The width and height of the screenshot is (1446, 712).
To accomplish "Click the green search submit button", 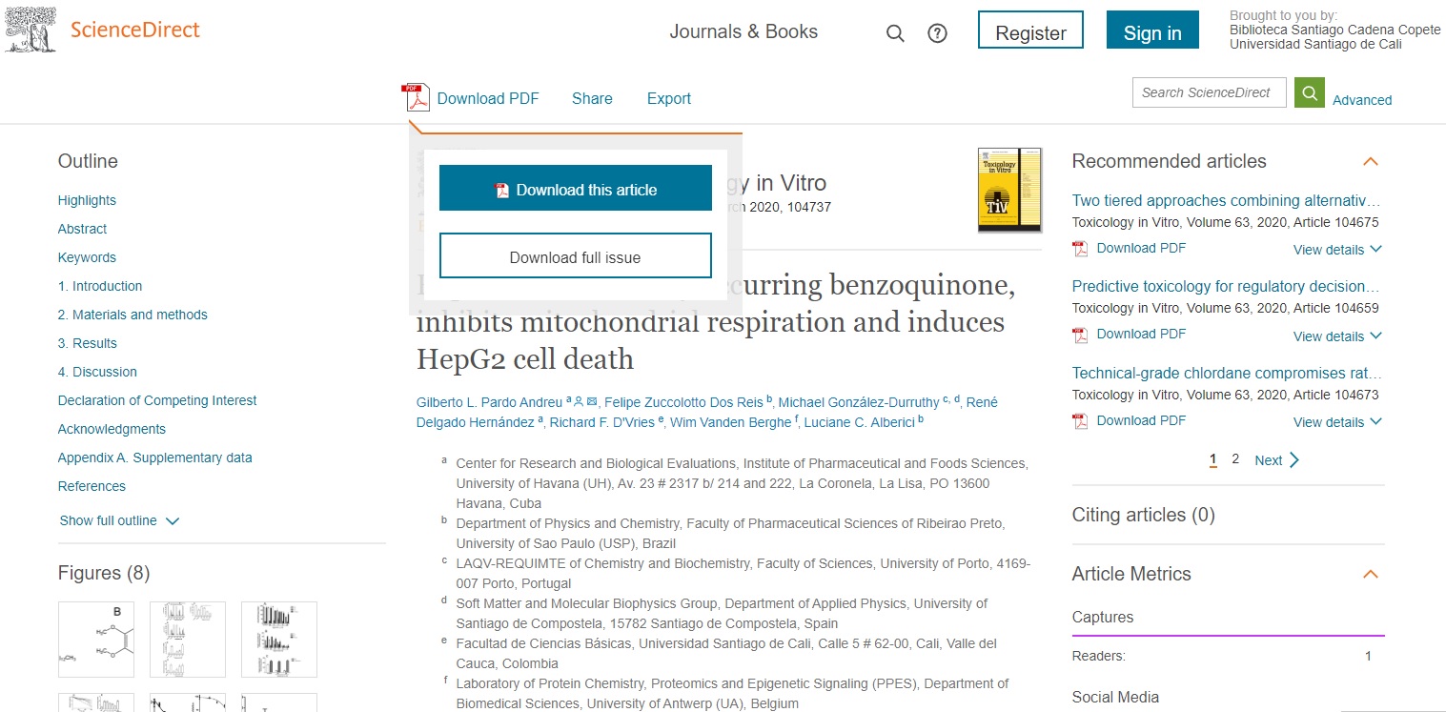I will click(x=1310, y=92).
